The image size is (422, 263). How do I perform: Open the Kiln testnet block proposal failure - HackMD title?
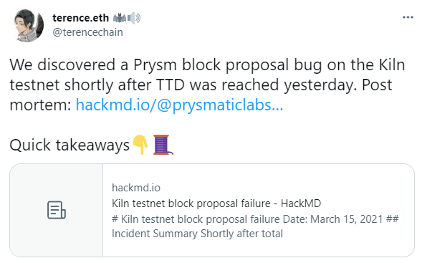click(x=216, y=204)
